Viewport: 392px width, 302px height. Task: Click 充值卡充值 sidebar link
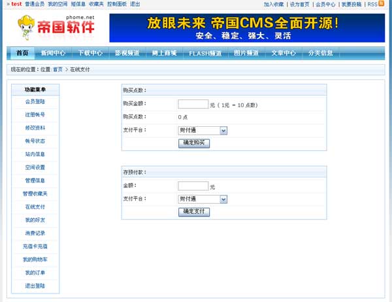tap(35, 246)
